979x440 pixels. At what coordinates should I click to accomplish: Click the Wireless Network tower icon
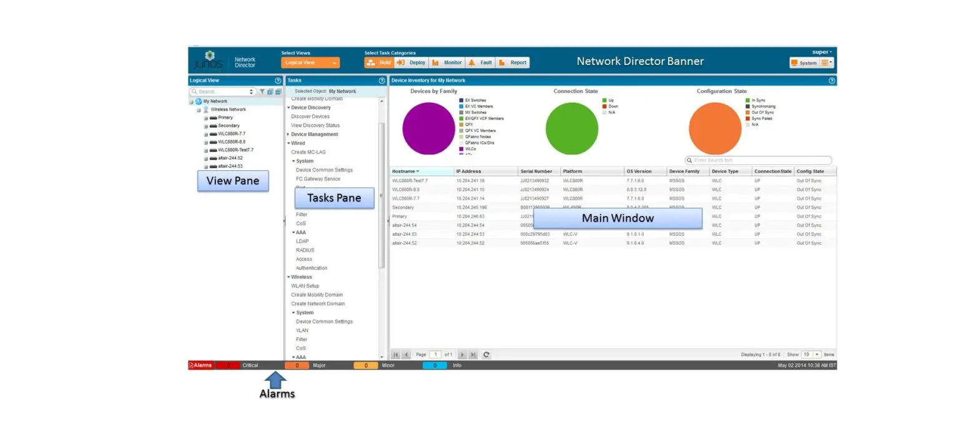pos(205,109)
